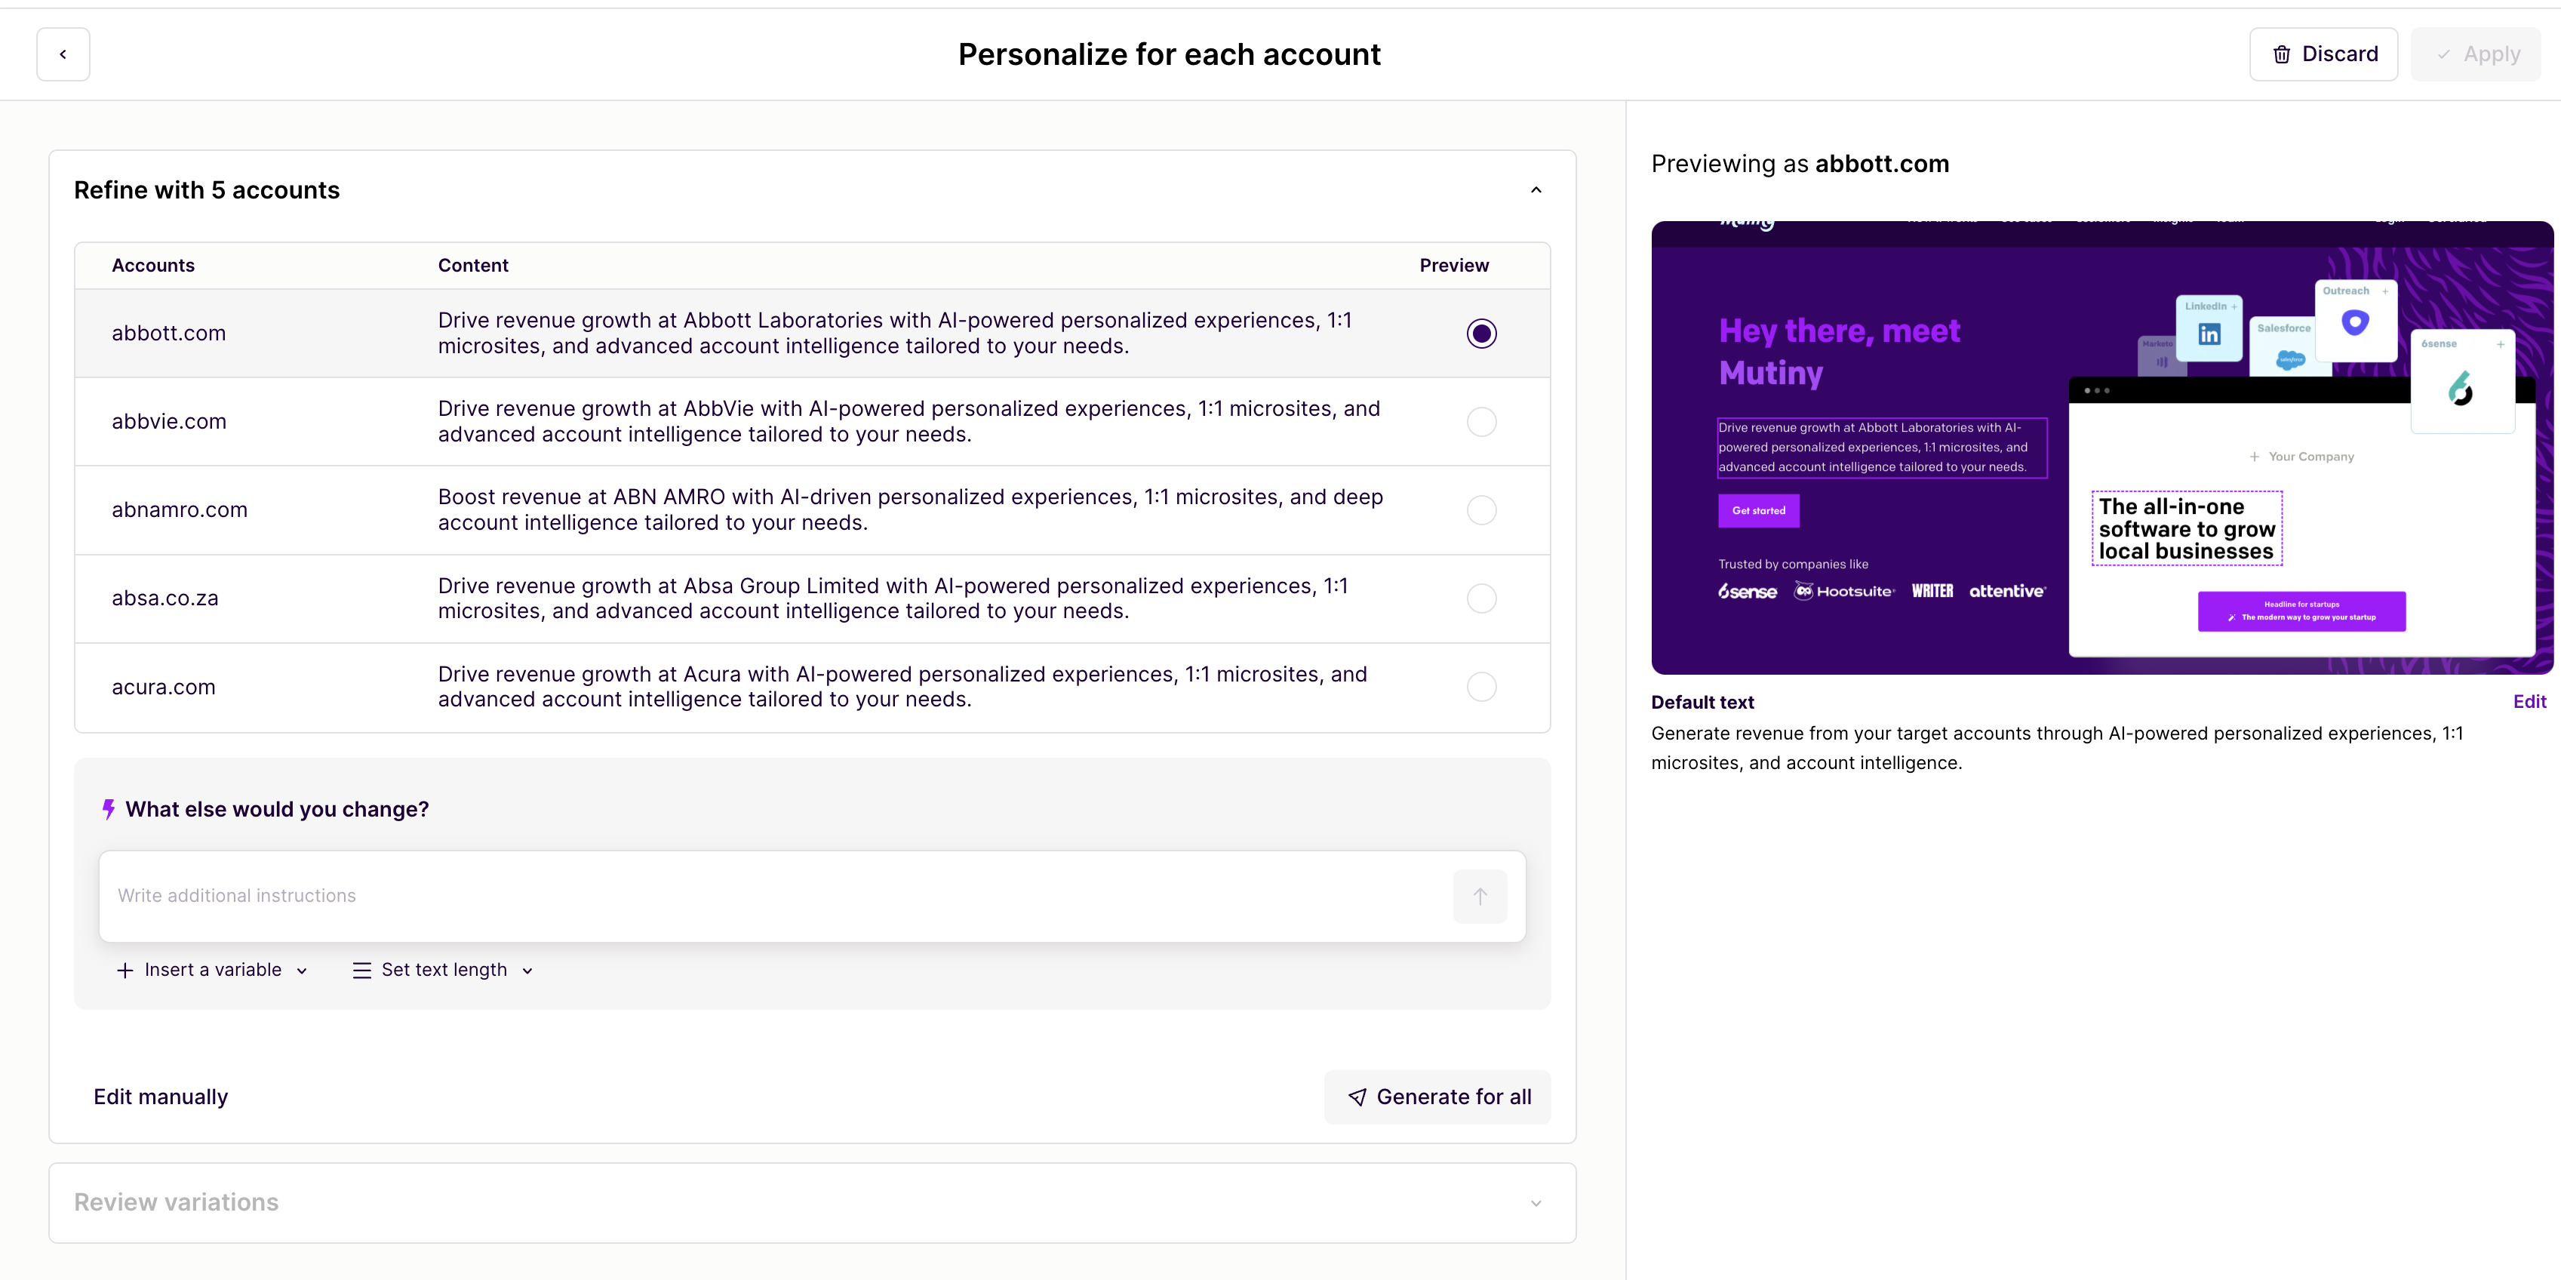This screenshot has width=2561, height=1280.
Task: Click the website preview thumbnail
Action: tap(2101, 448)
